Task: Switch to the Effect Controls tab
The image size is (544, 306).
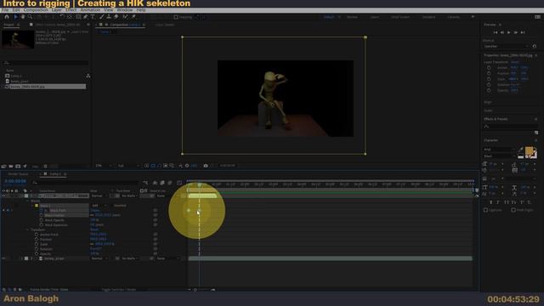Action: pyautogui.click(x=58, y=25)
